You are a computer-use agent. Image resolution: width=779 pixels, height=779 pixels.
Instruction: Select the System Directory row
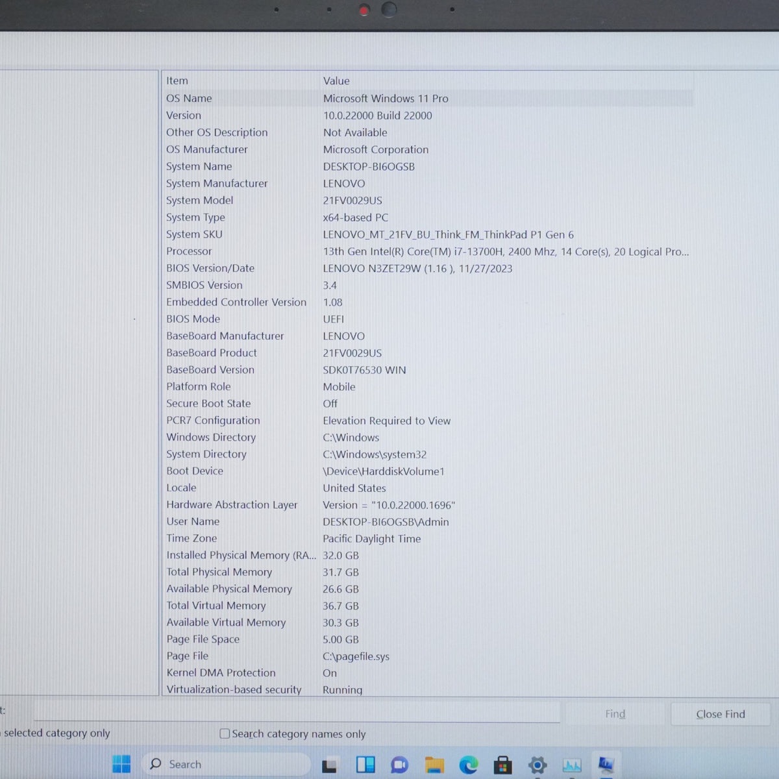pos(428,454)
